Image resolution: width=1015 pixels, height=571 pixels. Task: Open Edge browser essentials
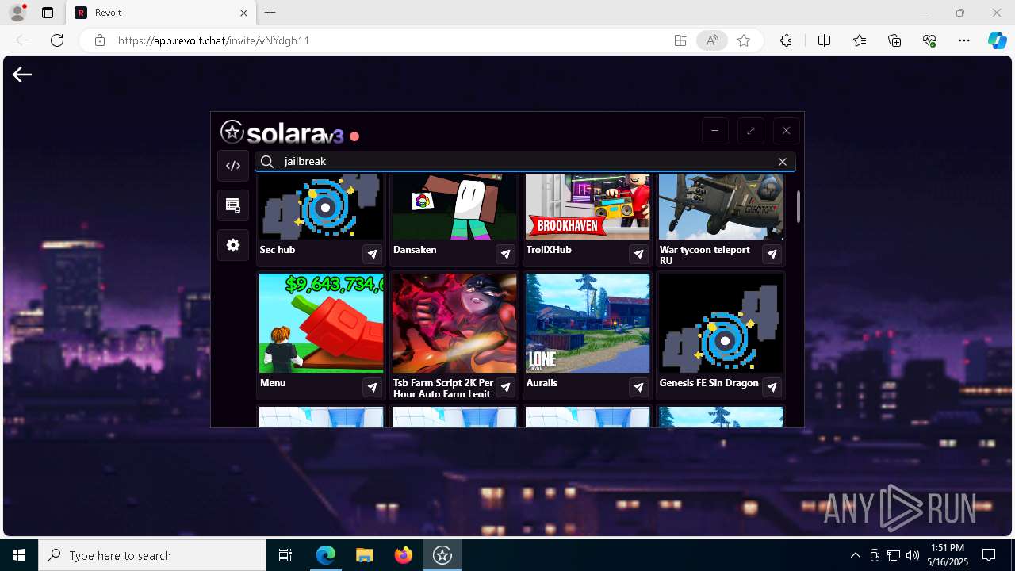coord(929,40)
